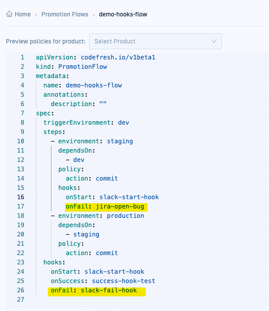Click triggerEnvironment: dev in the YAML

[86, 122]
